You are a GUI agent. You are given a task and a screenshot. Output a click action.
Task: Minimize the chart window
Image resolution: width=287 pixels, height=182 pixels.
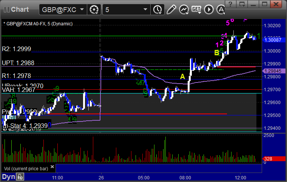pyautogui.click(x=253, y=4)
